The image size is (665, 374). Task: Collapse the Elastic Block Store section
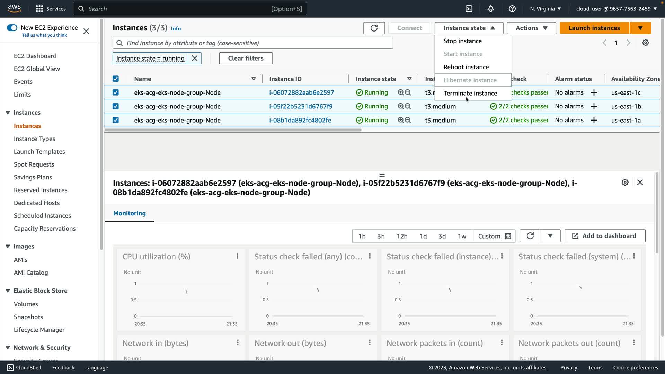coord(8,291)
